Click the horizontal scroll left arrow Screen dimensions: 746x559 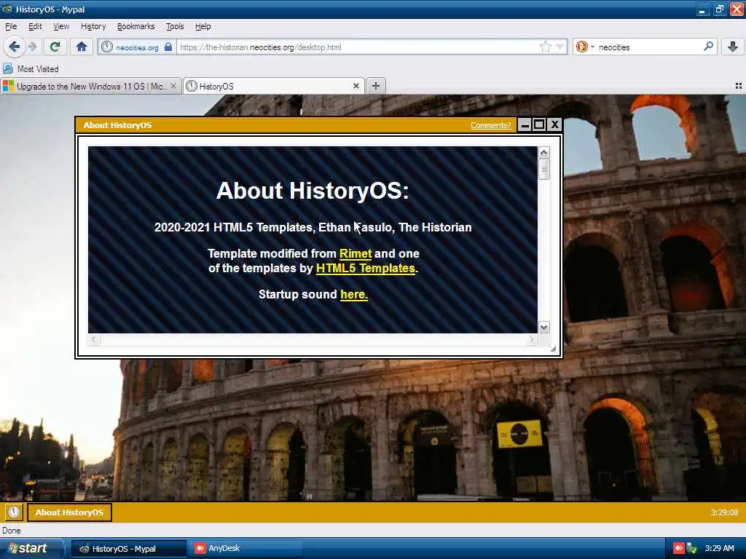point(94,339)
